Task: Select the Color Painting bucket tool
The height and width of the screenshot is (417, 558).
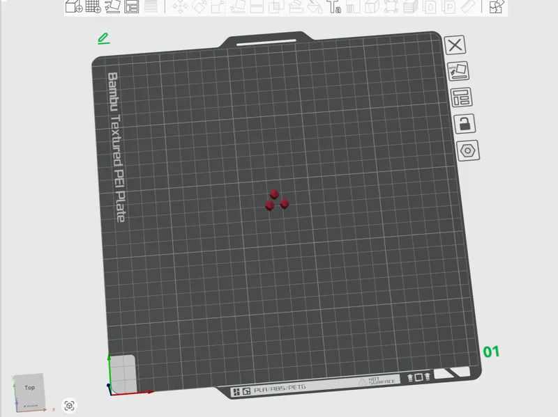Action: 315,6
